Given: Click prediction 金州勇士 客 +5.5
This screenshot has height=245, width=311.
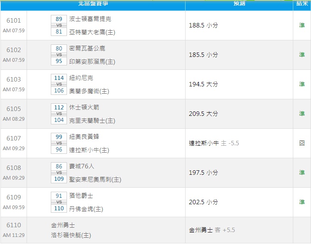Looking at the screenshot, I should click(x=212, y=230).
